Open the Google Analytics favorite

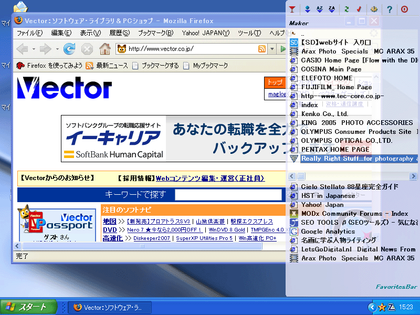click(322, 232)
